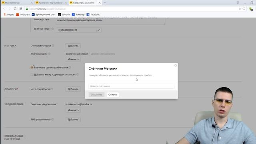Open the green extension icon in toolbar
The height and width of the screenshot is (144, 256).
tap(251, 9)
